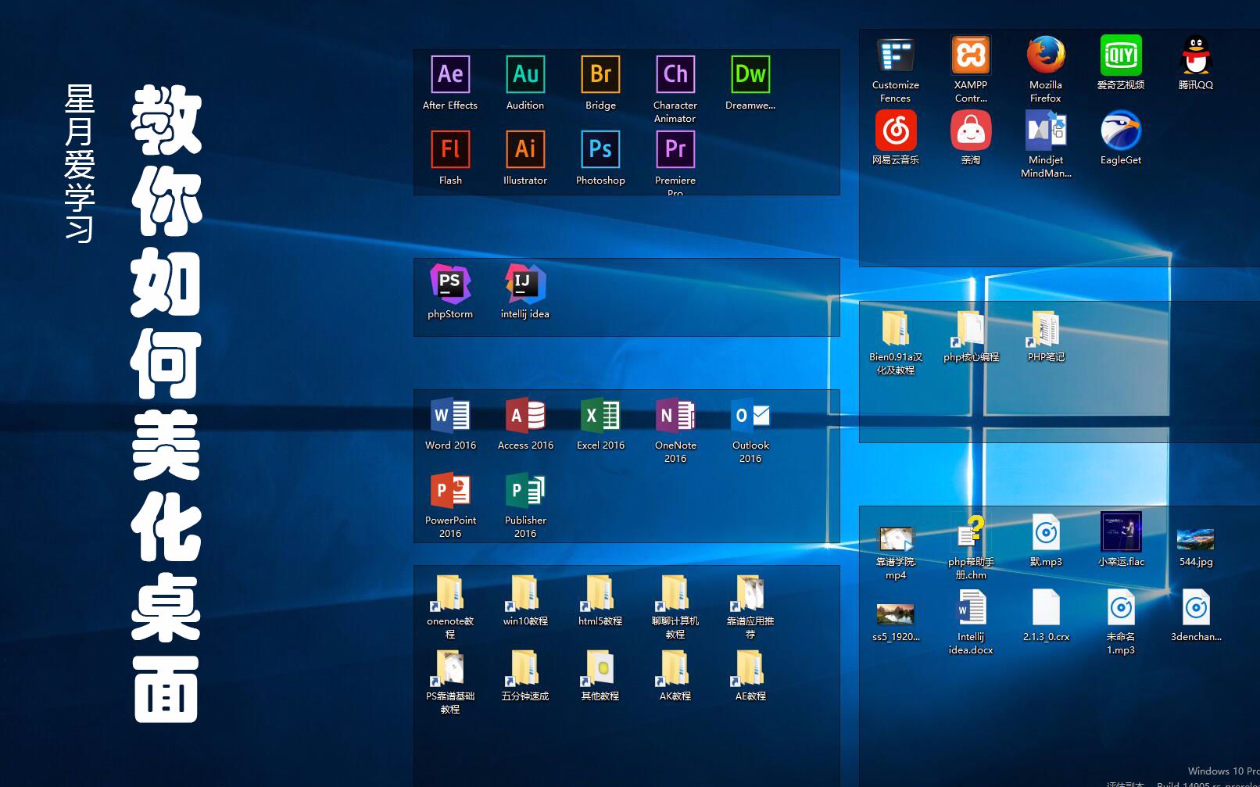Select the Photoshop desktop icon
Screen dimensions: 1260x787
pyautogui.click(x=600, y=149)
